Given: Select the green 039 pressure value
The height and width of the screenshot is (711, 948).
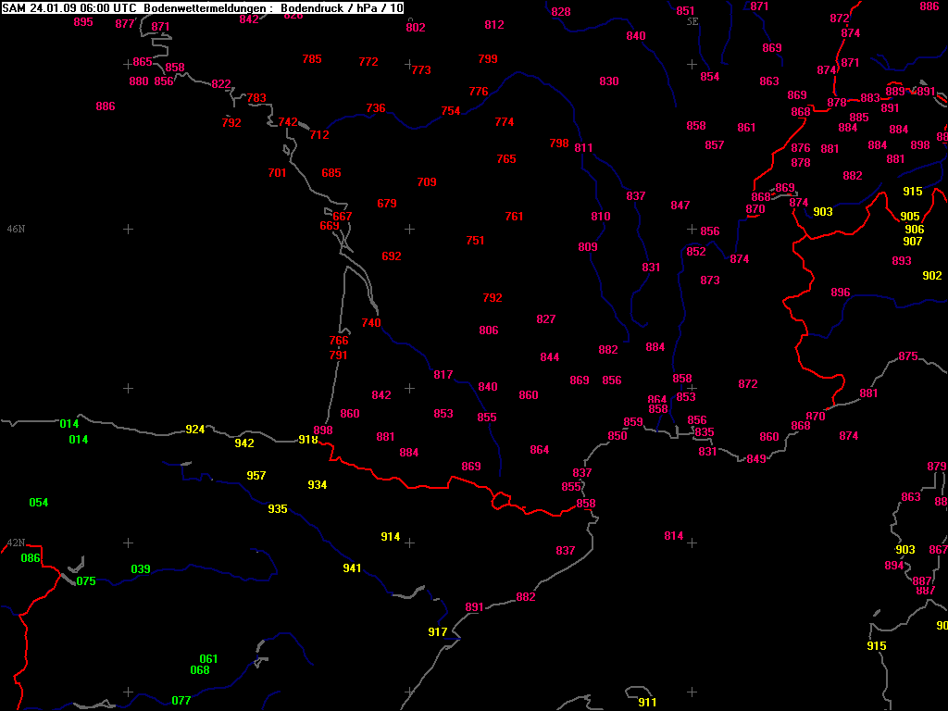Looking at the screenshot, I should tap(141, 569).
